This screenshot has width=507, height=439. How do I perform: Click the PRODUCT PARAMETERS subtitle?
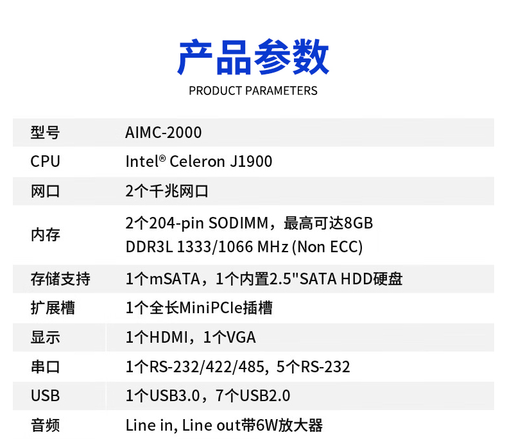point(253,90)
